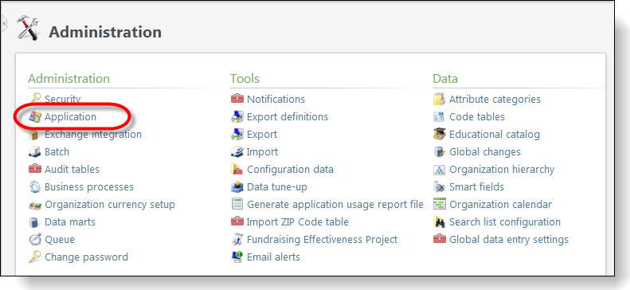Open the Export definitions link
Image resolution: width=630 pixels, height=290 pixels.
pos(288,117)
